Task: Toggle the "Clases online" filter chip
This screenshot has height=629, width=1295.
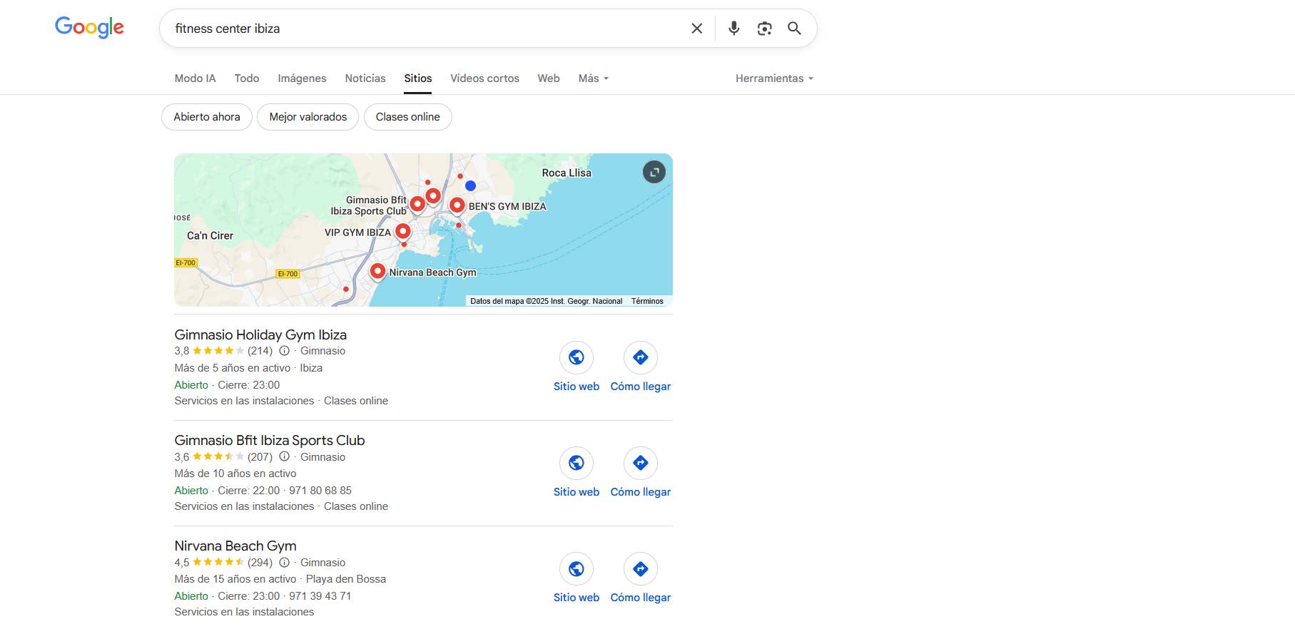Action: point(407,117)
